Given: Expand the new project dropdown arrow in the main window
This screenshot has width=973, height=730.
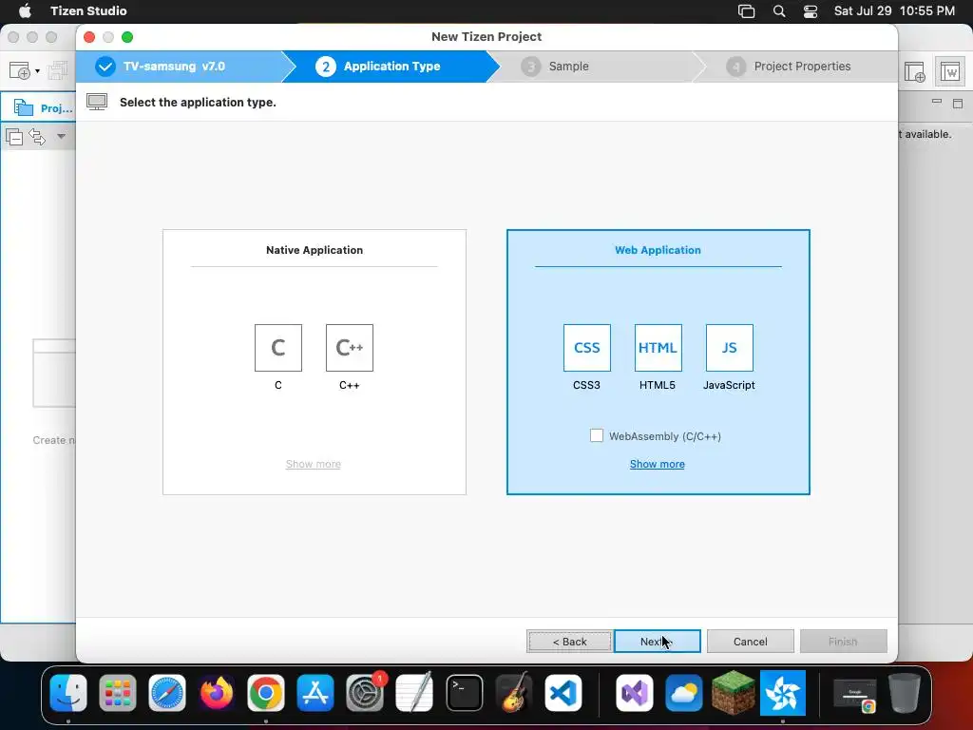Looking at the screenshot, I should [37, 70].
